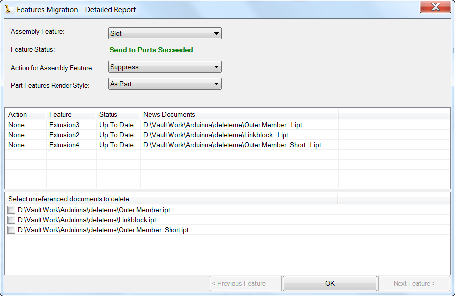This screenshot has width=455, height=296.
Task: Check the Linkblock.ipt deletion checkbox
Action: click(11, 220)
